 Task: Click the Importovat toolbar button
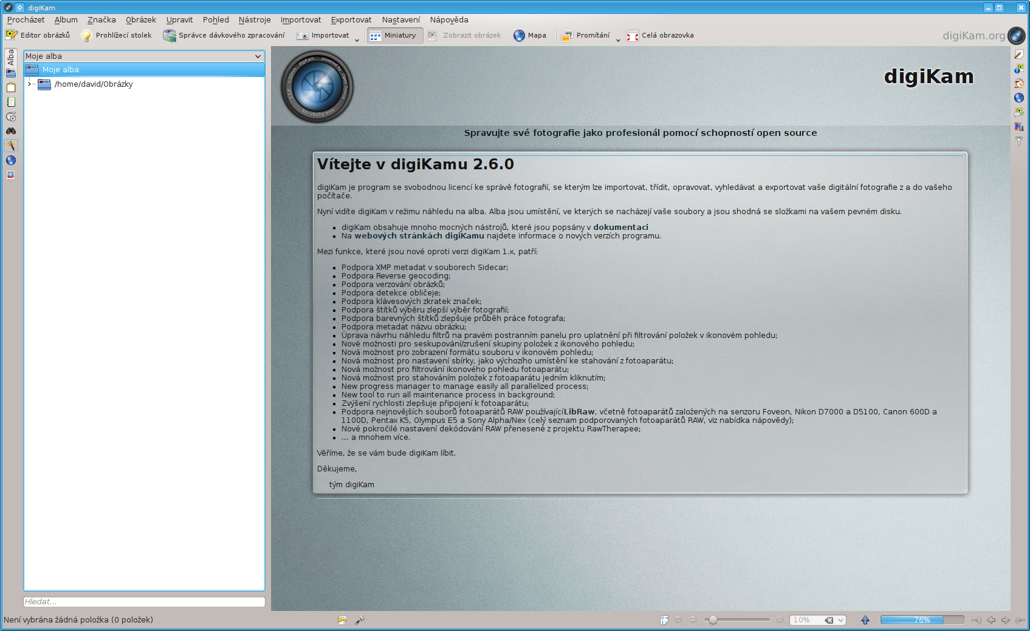pos(323,35)
